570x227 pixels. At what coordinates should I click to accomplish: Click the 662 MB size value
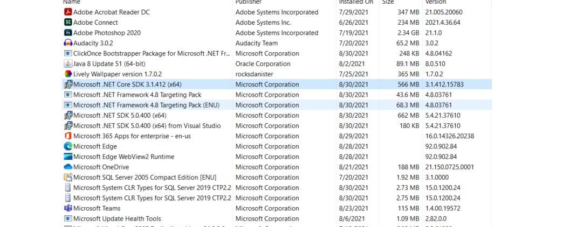408,115
